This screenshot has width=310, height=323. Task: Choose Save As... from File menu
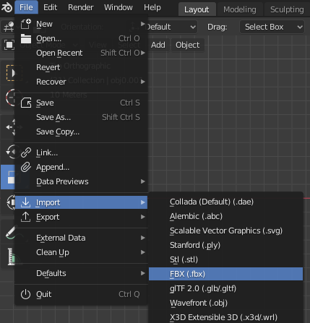point(81,117)
